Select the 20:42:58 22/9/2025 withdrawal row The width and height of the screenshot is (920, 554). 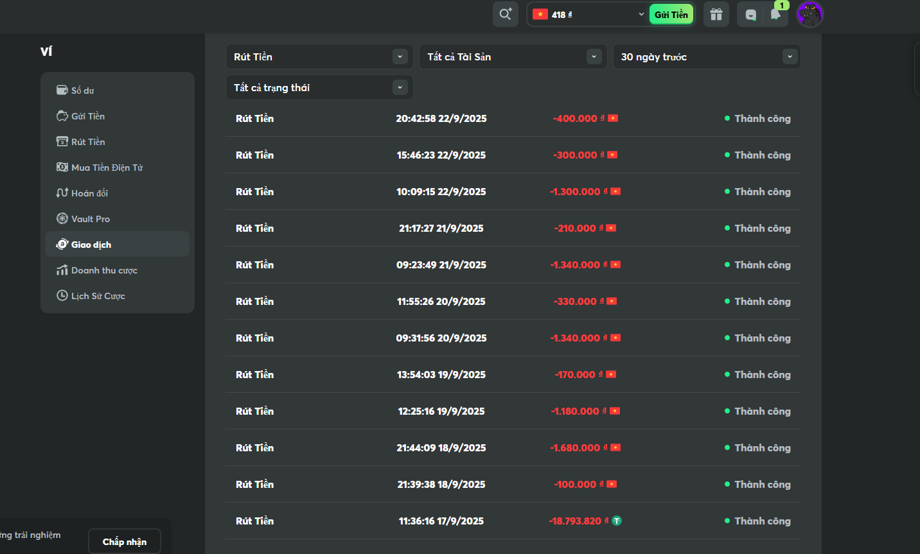[x=441, y=119]
